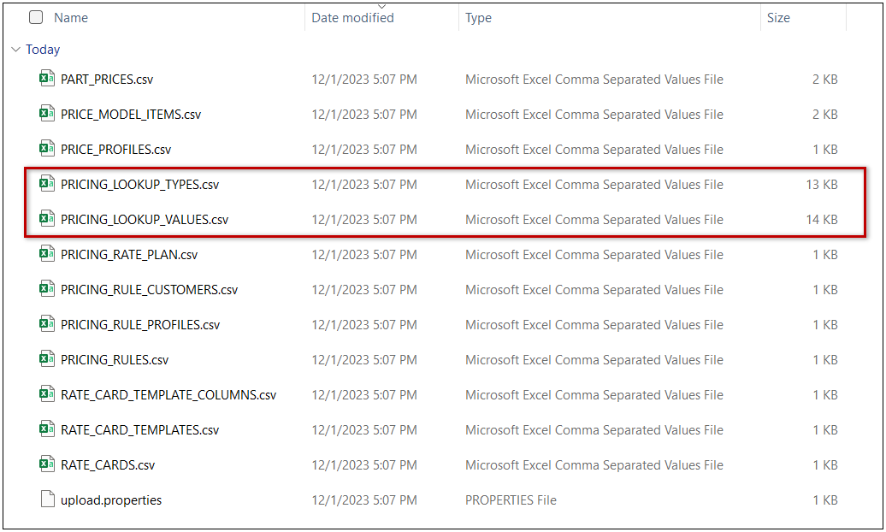Sort files by the Size column header
This screenshot has width=886, height=532.
778,18
